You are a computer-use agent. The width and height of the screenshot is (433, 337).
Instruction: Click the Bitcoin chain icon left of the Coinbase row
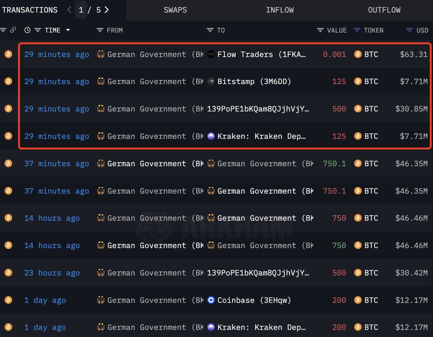click(8, 300)
